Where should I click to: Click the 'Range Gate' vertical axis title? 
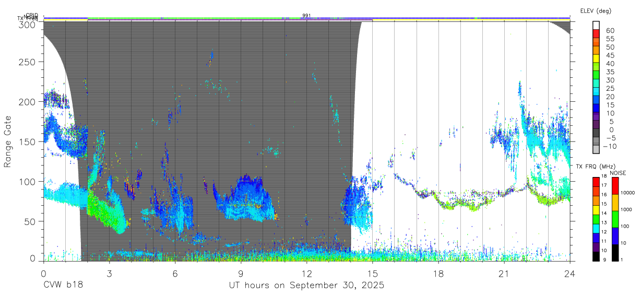[8, 141]
